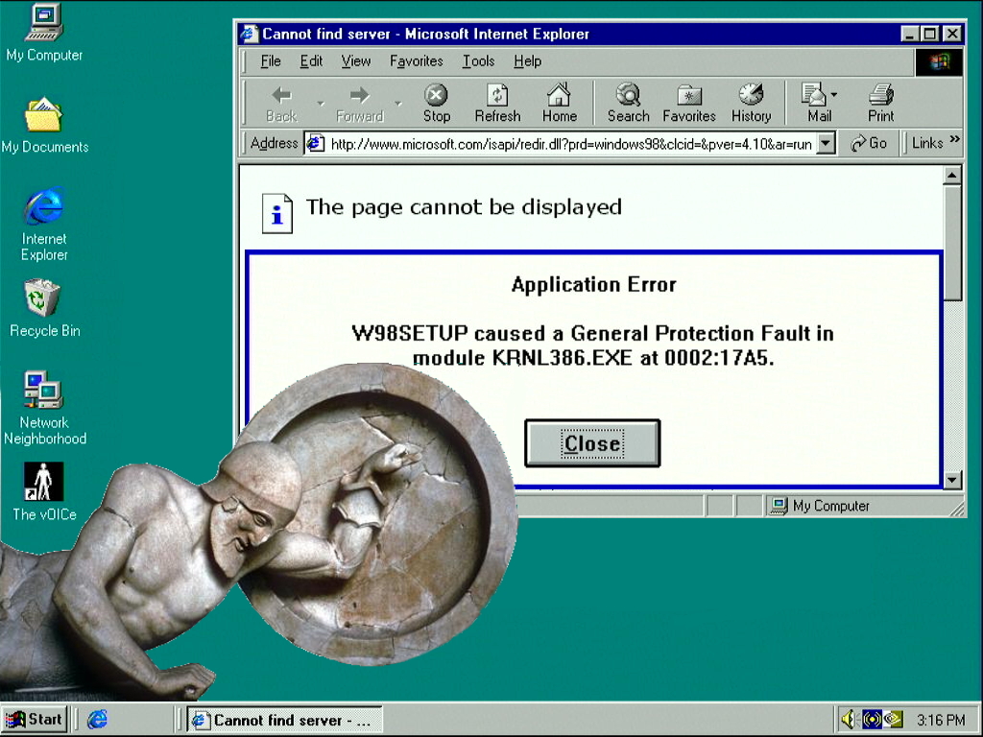Open the Search toolbar icon
The width and height of the screenshot is (983, 737).
pyautogui.click(x=628, y=96)
